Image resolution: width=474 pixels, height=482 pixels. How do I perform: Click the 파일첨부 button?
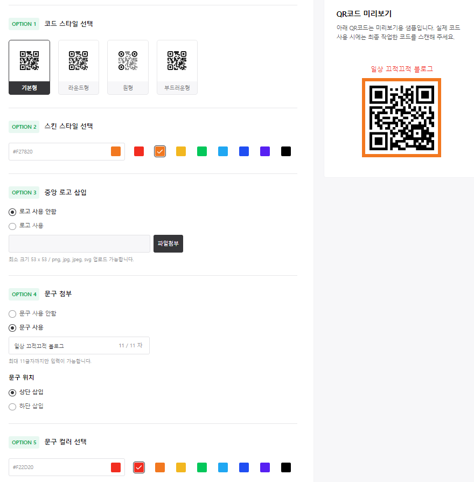coord(168,244)
